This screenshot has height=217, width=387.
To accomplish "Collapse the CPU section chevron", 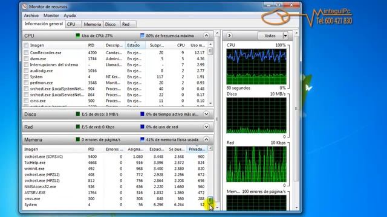I will tap(206, 36).
